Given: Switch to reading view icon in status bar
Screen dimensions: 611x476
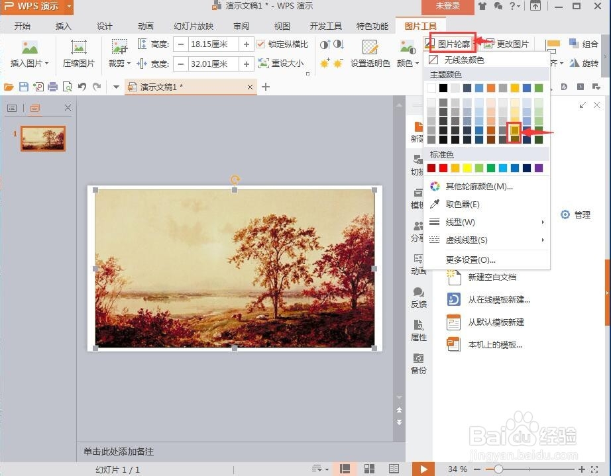Looking at the screenshot, I should 394,469.
